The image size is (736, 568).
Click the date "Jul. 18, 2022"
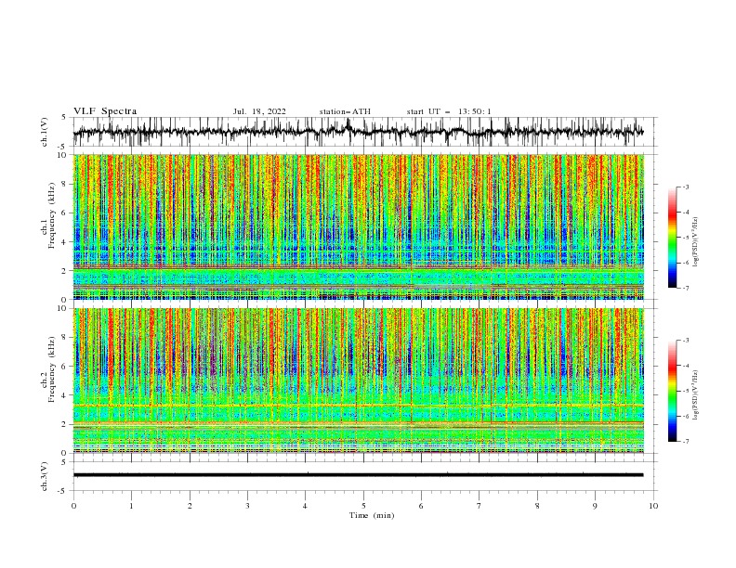pyautogui.click(x=259, y=111)
